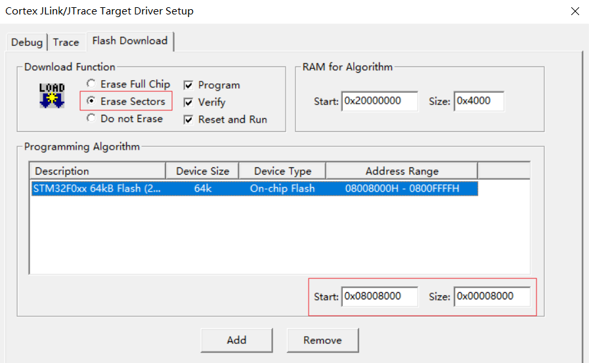
Task: Click the On-chip Flash cell
Action: 282,188
